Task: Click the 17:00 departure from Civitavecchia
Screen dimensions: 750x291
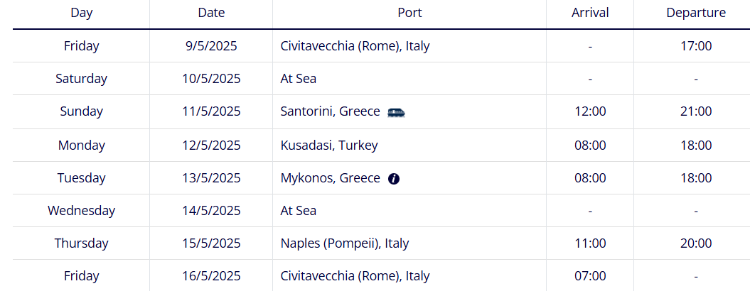Action: click(x=696, y=46)
